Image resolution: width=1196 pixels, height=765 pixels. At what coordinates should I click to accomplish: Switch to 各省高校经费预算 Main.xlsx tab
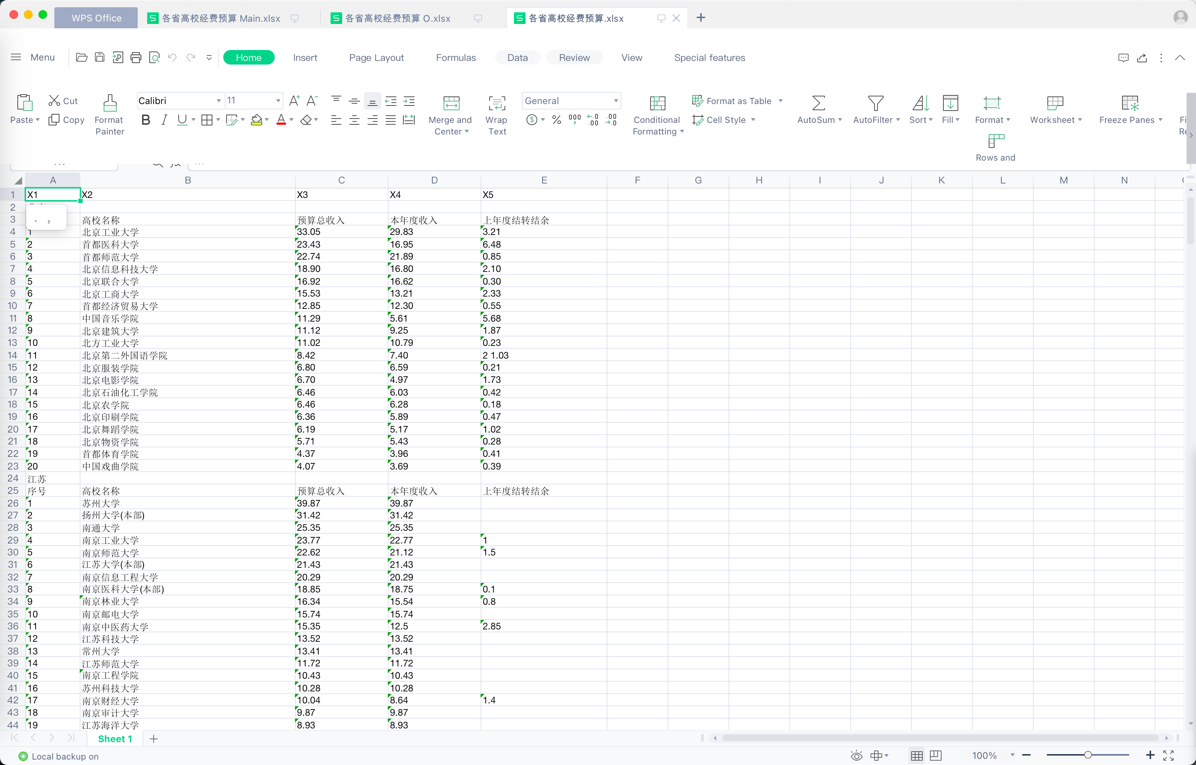coord(221,18)
